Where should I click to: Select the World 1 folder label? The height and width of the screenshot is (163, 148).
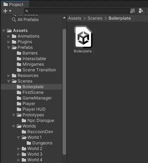34,137
